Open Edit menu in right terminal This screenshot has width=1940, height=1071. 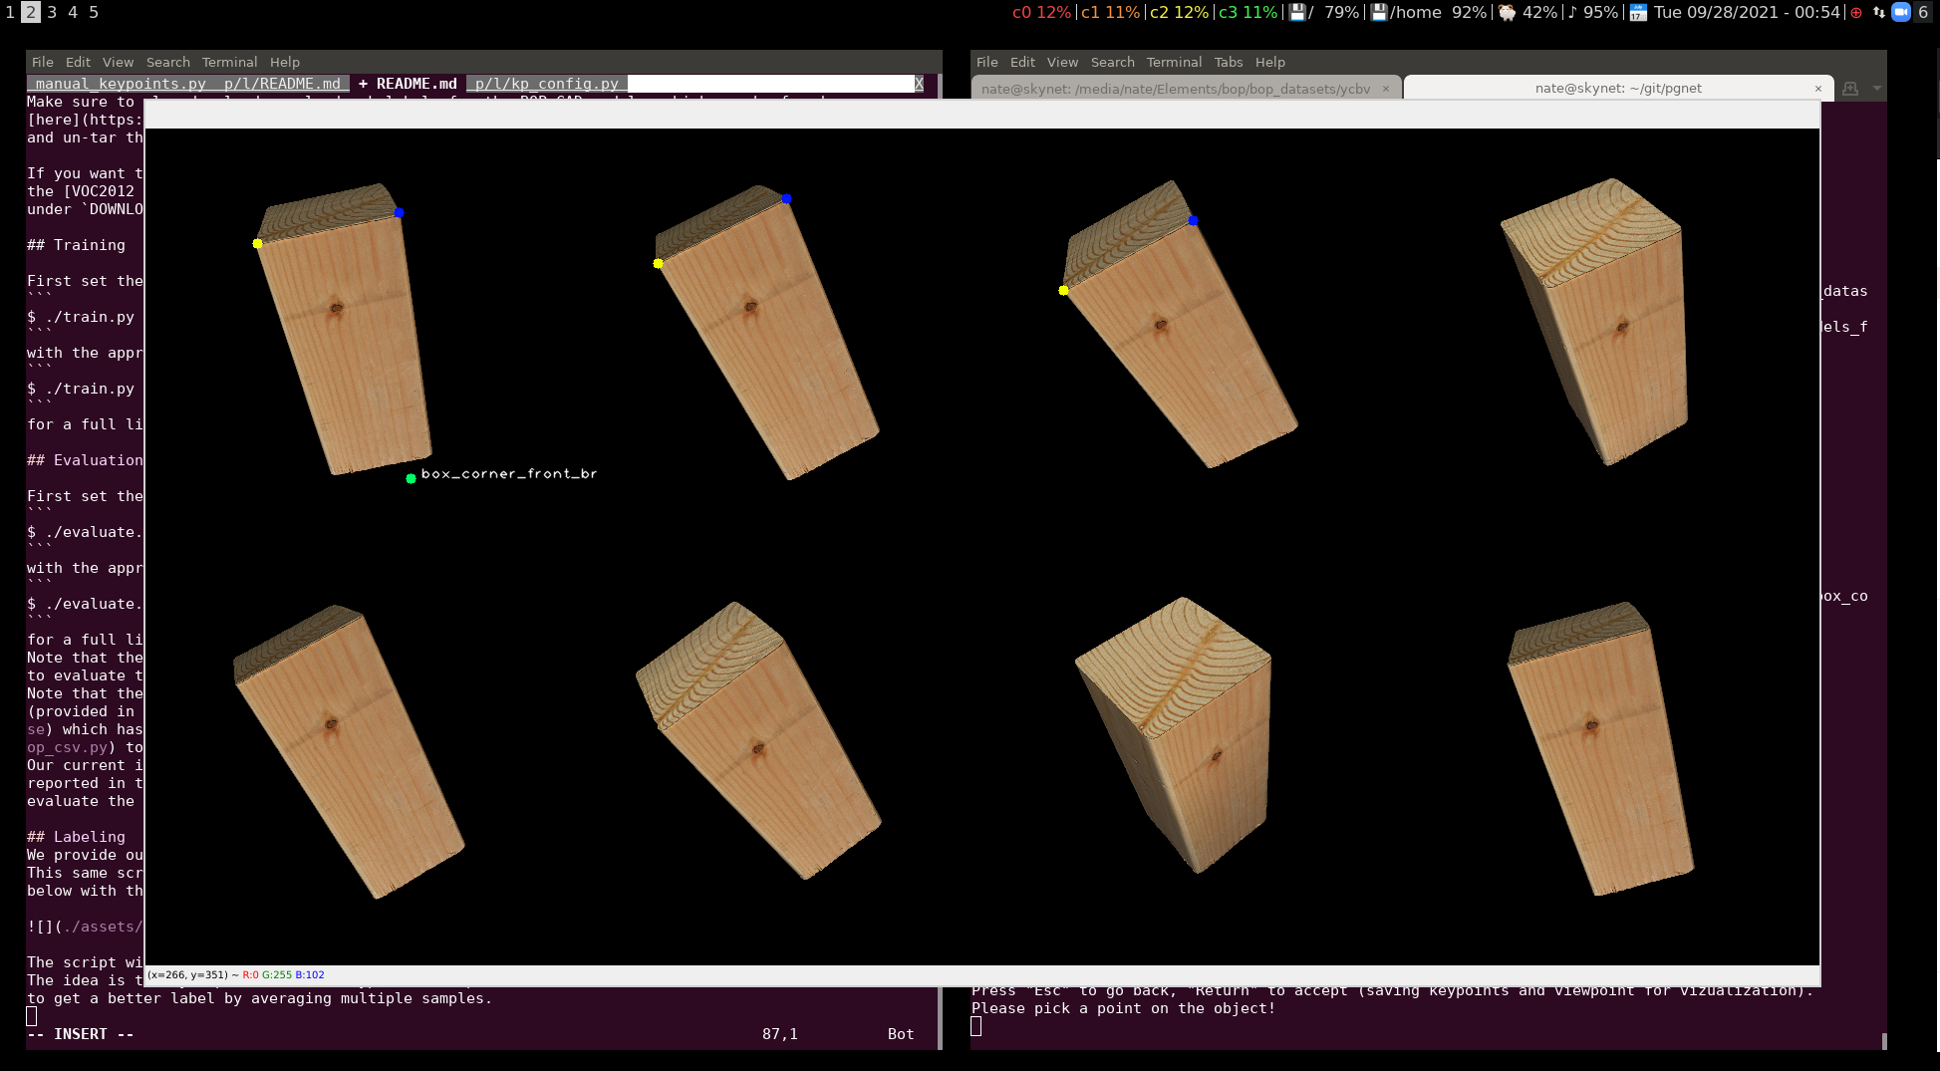[1022, 62]
